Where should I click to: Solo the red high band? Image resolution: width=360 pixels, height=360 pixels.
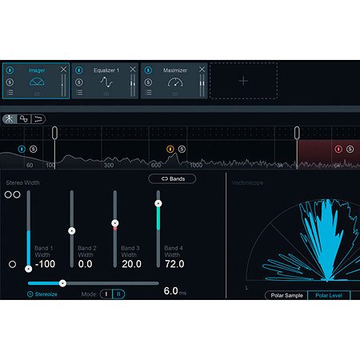[x=350, y=149]
